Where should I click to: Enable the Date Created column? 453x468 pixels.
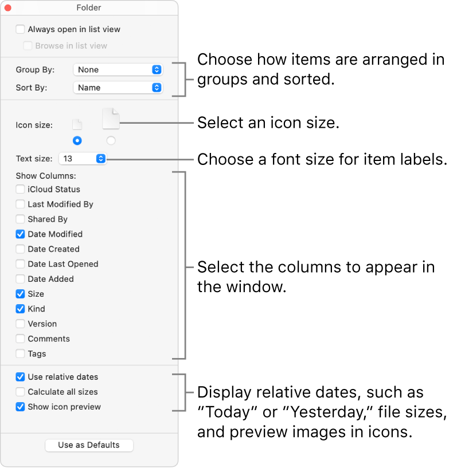pos(20,249)
